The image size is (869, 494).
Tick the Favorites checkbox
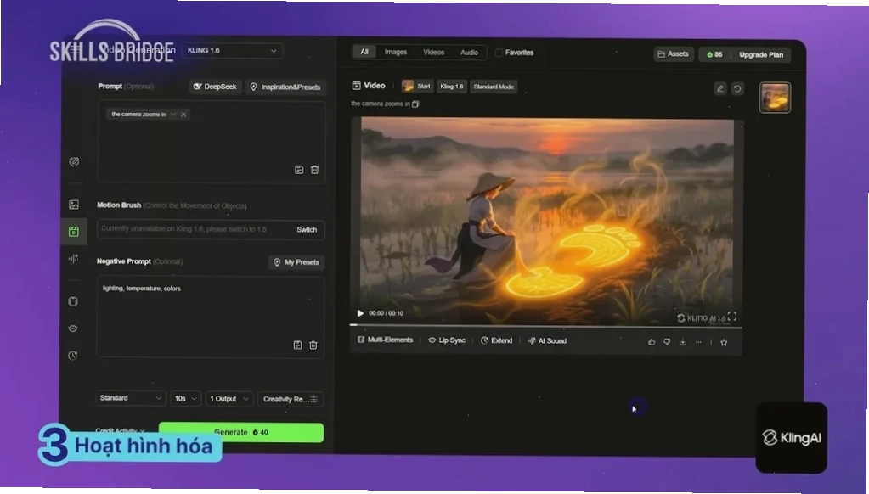click(499, 53)
